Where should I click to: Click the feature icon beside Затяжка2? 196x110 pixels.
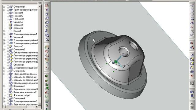pos(11,28)
